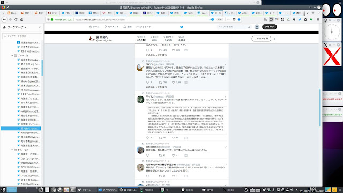Click the page vertical scrollbar thumb
The height and width of the screenshot is (193, 343).
coord(320,107)
